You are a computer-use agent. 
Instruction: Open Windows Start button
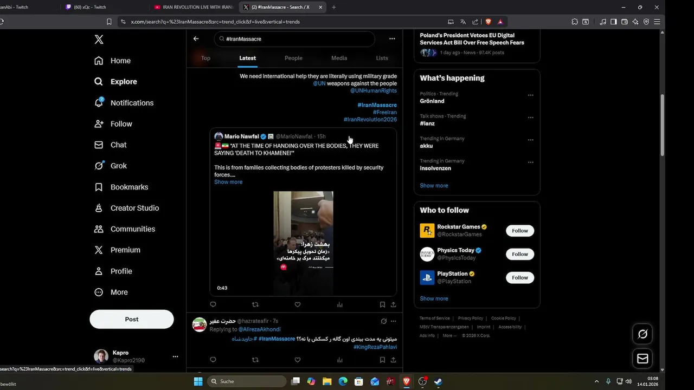pos(198,381)
